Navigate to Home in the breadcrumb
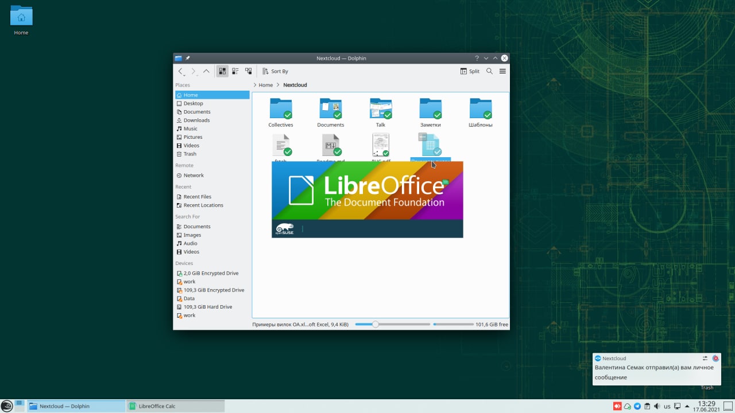The height and width of the screenshot is (413, 735). [266, 85]
